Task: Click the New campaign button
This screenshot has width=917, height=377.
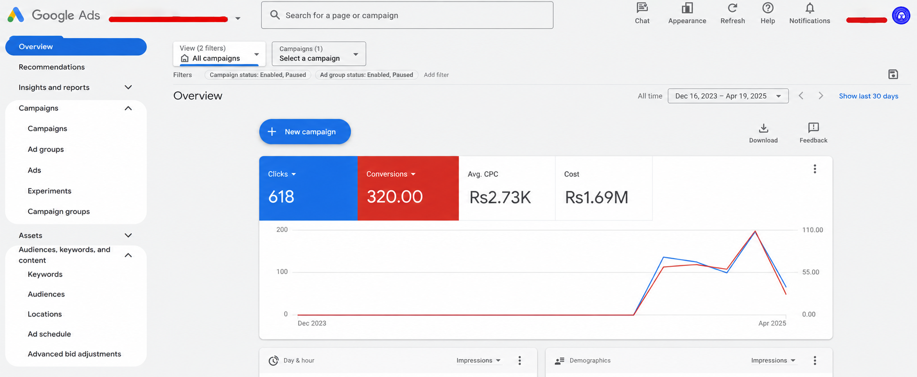Action: (x=305, y=132)
